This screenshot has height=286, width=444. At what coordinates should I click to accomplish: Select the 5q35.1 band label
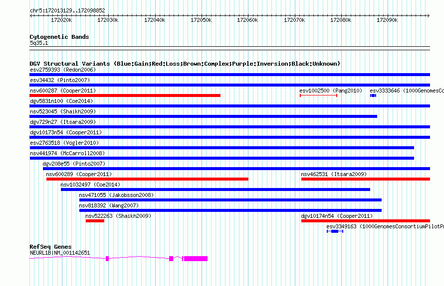[x=39, y=43]
